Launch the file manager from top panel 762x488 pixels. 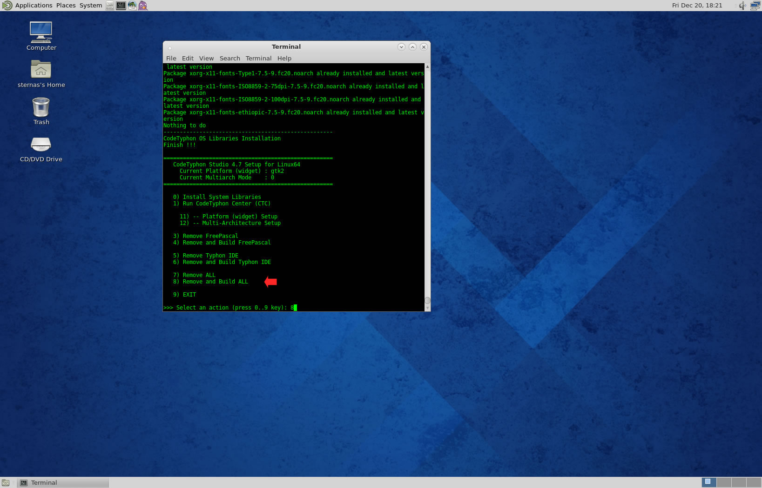110,6
